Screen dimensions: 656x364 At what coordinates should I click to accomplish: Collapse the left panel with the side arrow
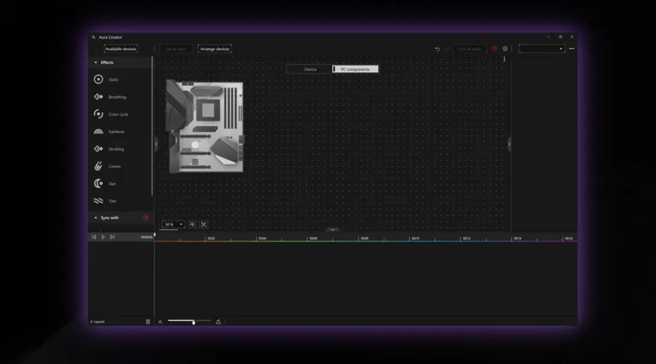coord(157,144)
